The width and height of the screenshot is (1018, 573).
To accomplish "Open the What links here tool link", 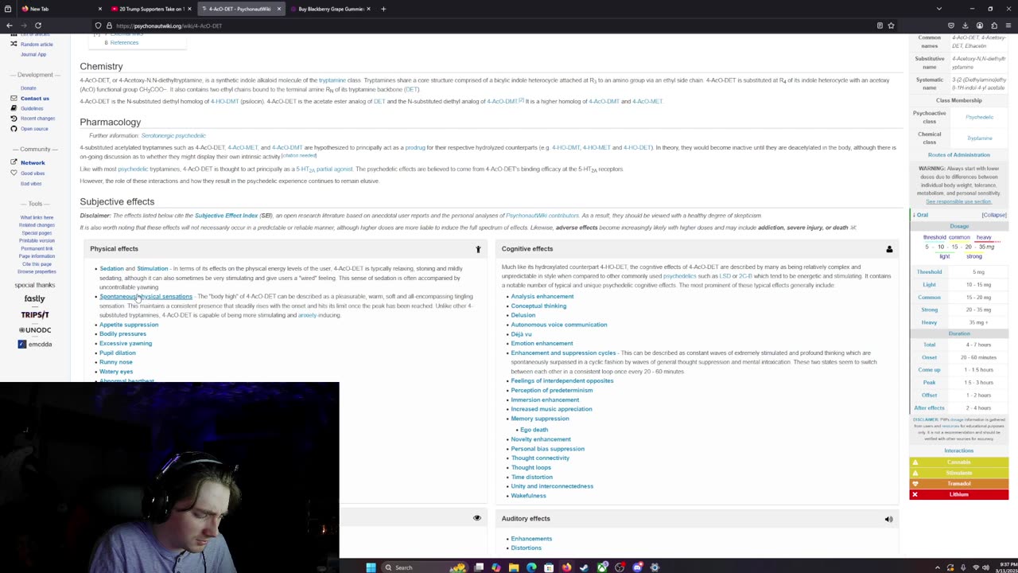I will (x=37, y=217).
